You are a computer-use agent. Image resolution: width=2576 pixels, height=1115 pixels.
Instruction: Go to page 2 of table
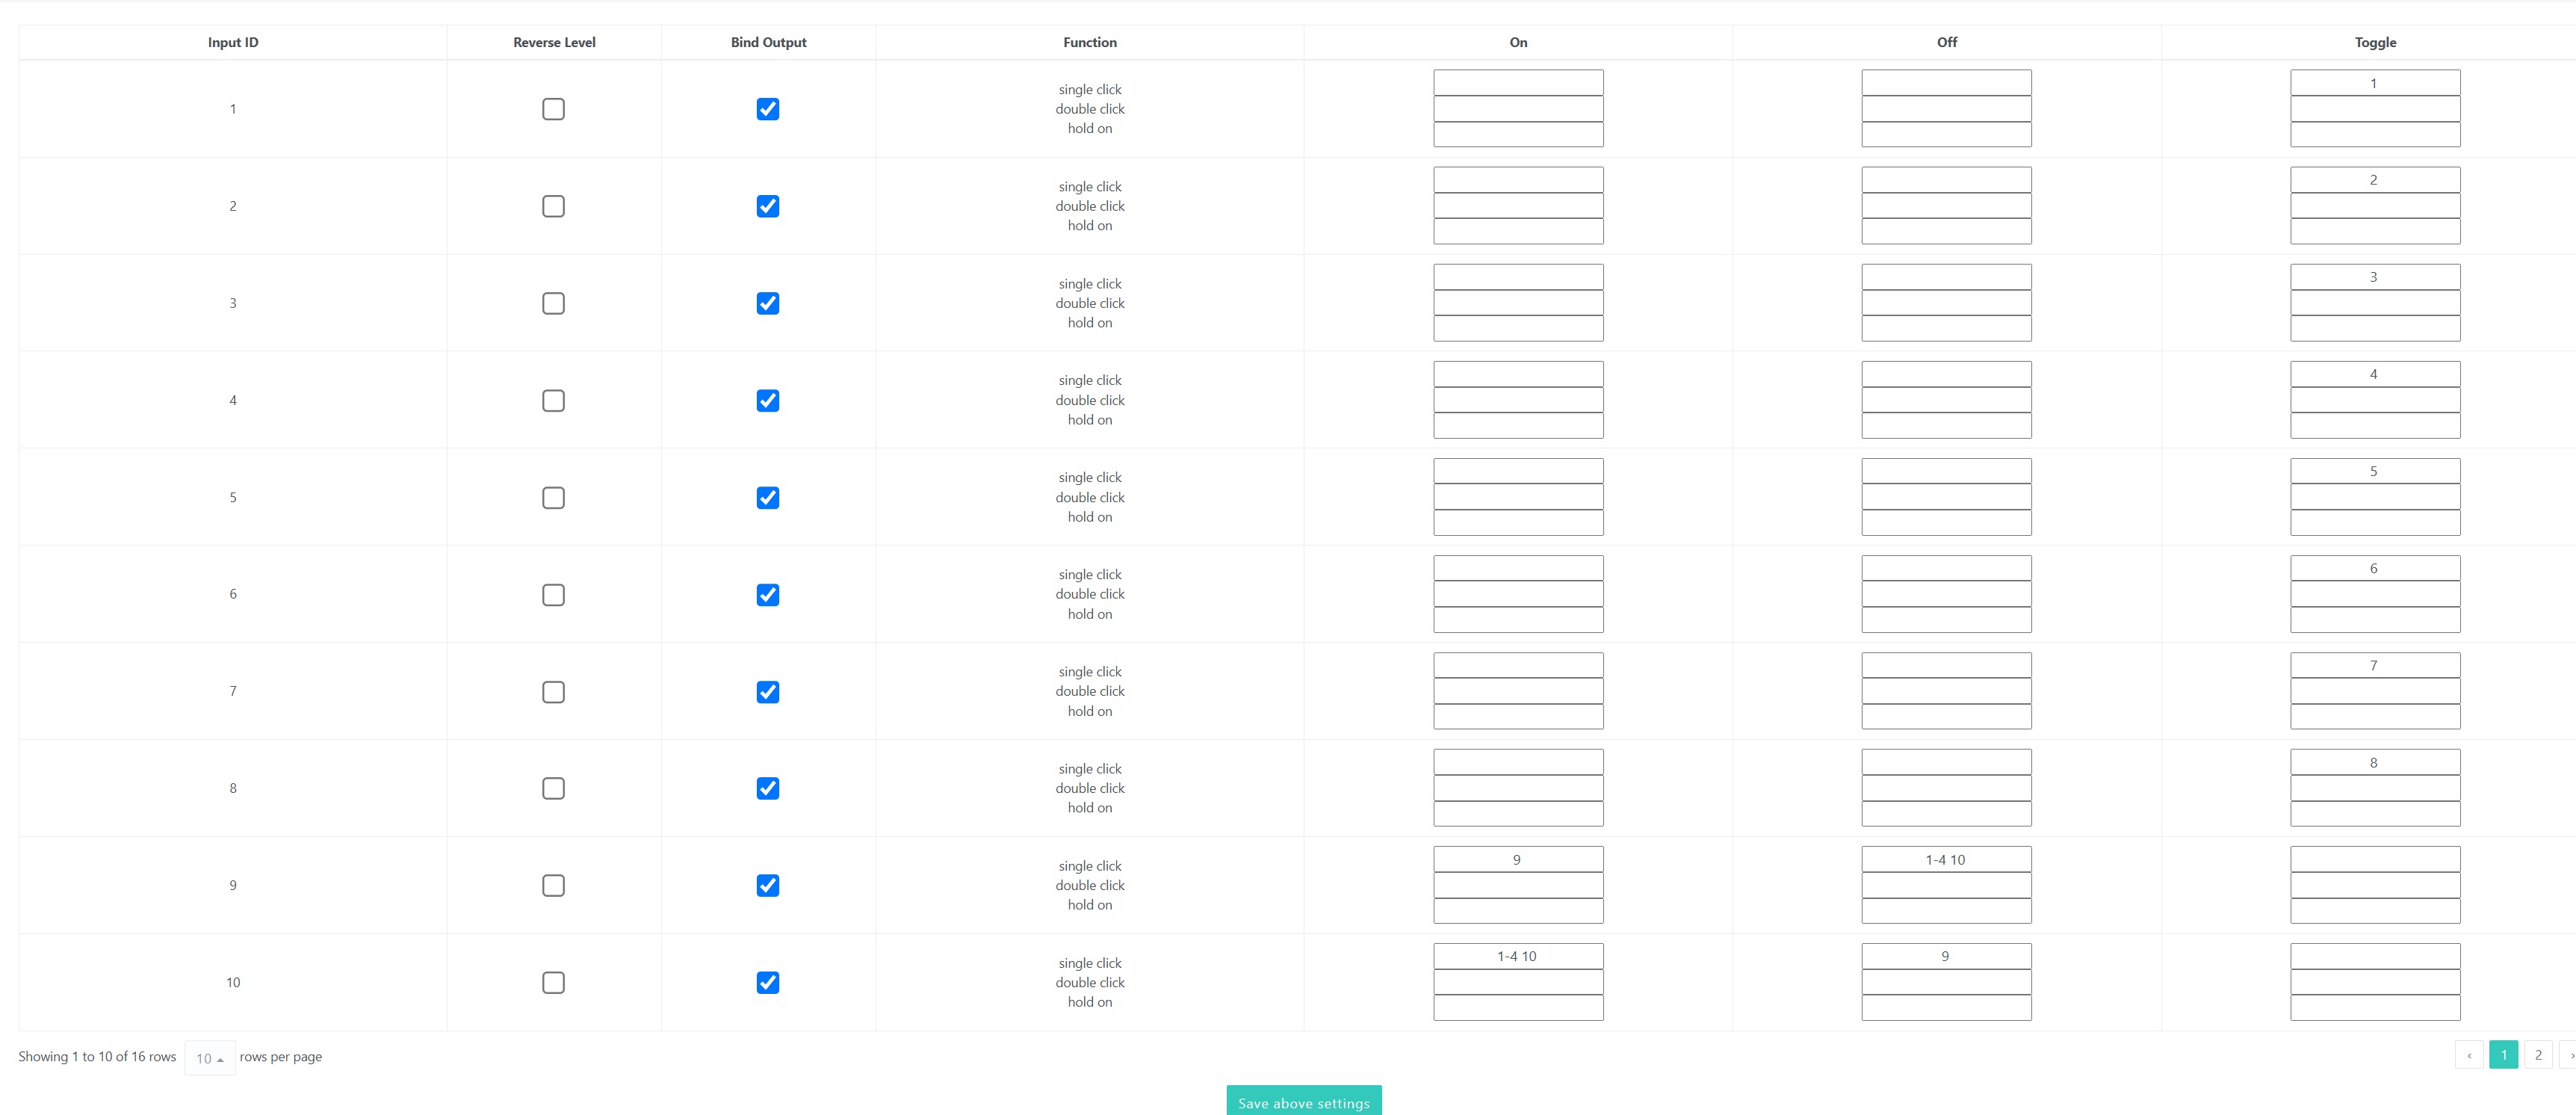[x=2537, y=1055]
